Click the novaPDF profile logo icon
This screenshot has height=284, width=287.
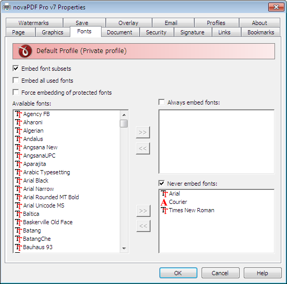pyautogui.click(x=25, y=51)
